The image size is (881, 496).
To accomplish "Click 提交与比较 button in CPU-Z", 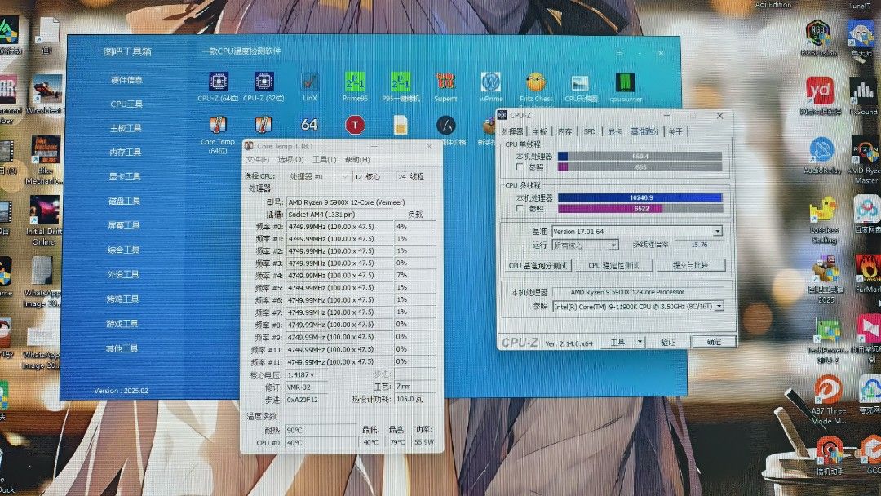I will point(691,265).
